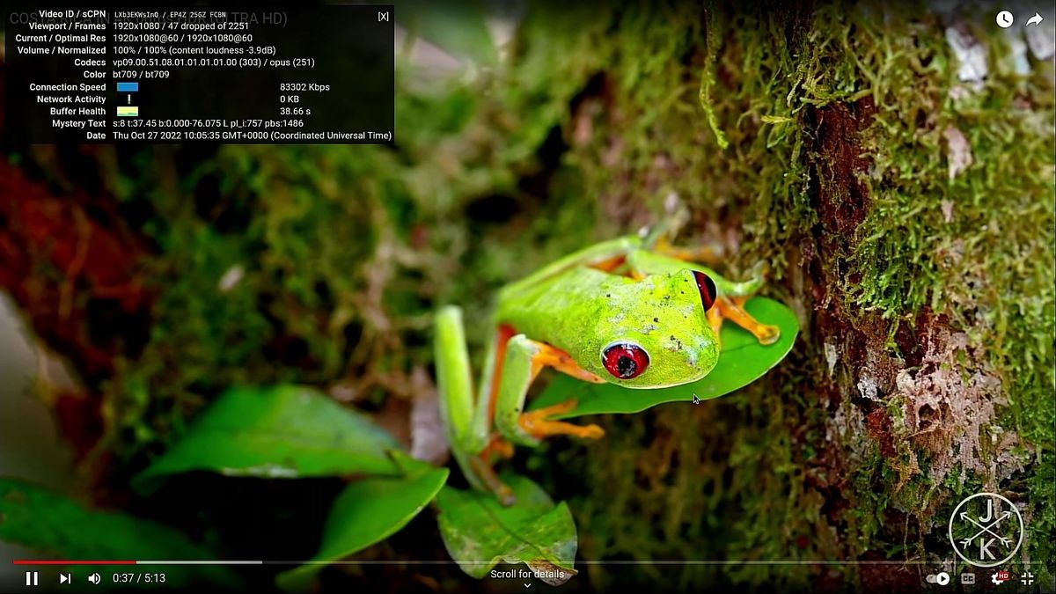Click the Connection Speed blue graph

pos(128,87)
